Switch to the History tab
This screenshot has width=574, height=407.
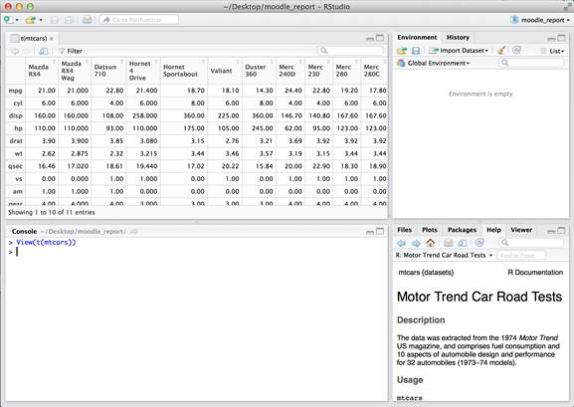(x=458, y=38)
